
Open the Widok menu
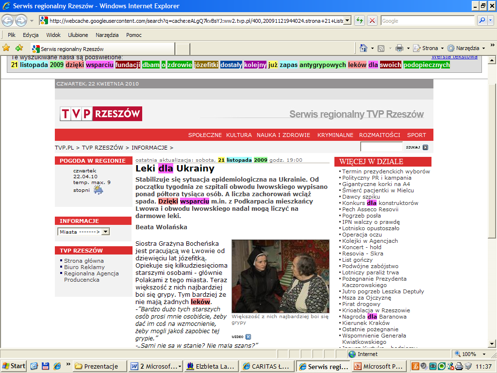pyautogui.click(x=53, y=35)
